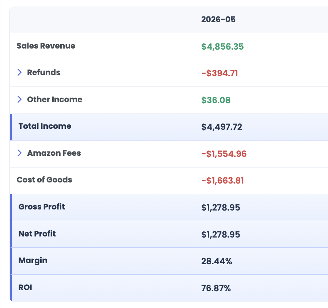Click the Total Income row label
This screenshot has height=308, width=328.
point(45,126)
